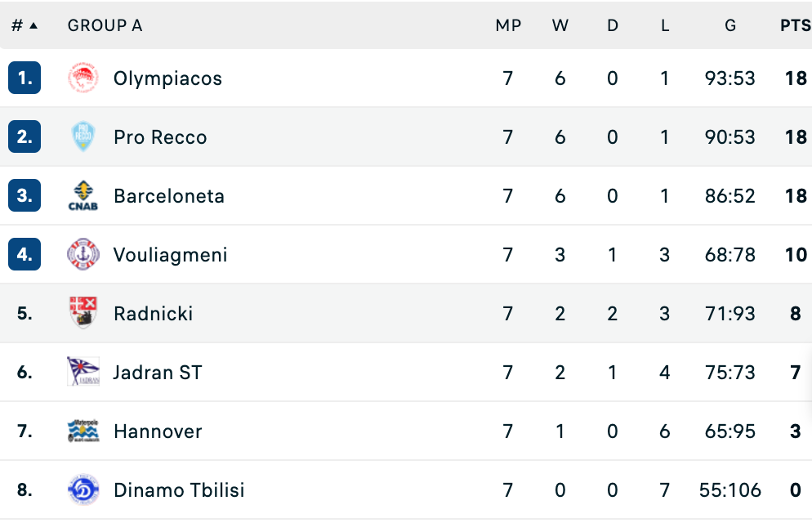The width and height of the screenshot is (812, 523).
Task: Sort table by G goals column
Action: pyautogui.click(x=730, y=25)
